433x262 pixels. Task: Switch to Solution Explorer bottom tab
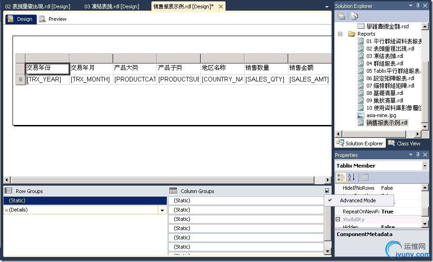360,143
